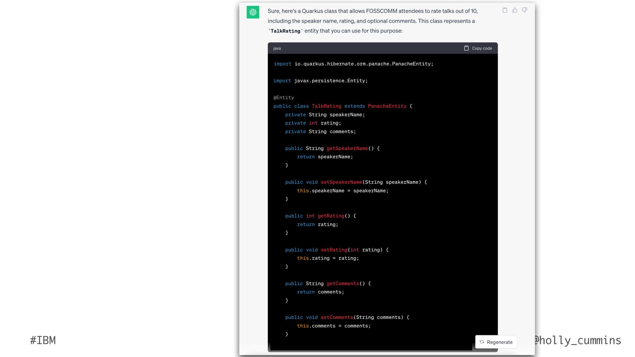
Task: Give the response a thumbs down
Action: [525, 10]
